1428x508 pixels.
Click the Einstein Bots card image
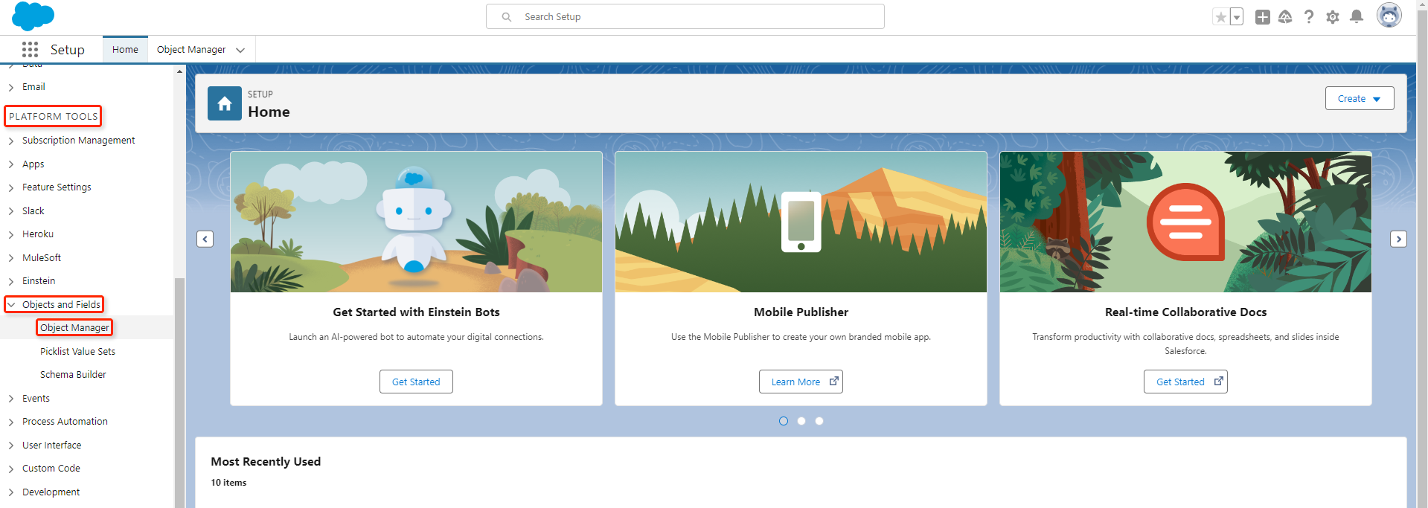[x=416, y=222]
